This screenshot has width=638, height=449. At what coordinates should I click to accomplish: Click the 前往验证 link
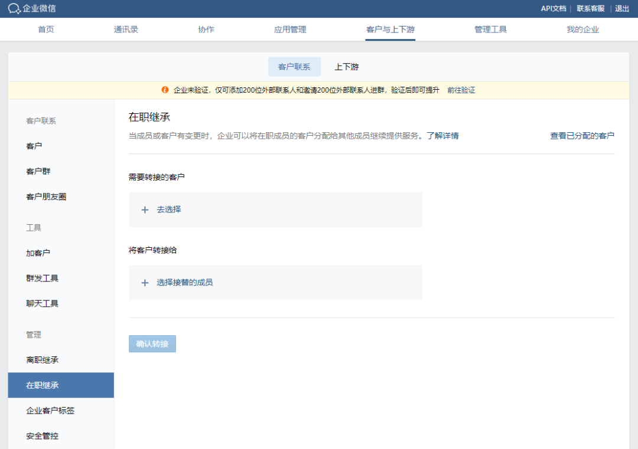[461, 90]
